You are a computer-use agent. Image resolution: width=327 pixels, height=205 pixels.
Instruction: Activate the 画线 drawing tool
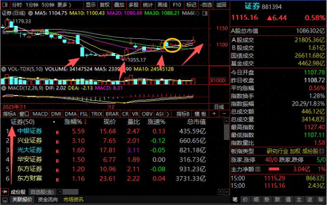point(162,5)
